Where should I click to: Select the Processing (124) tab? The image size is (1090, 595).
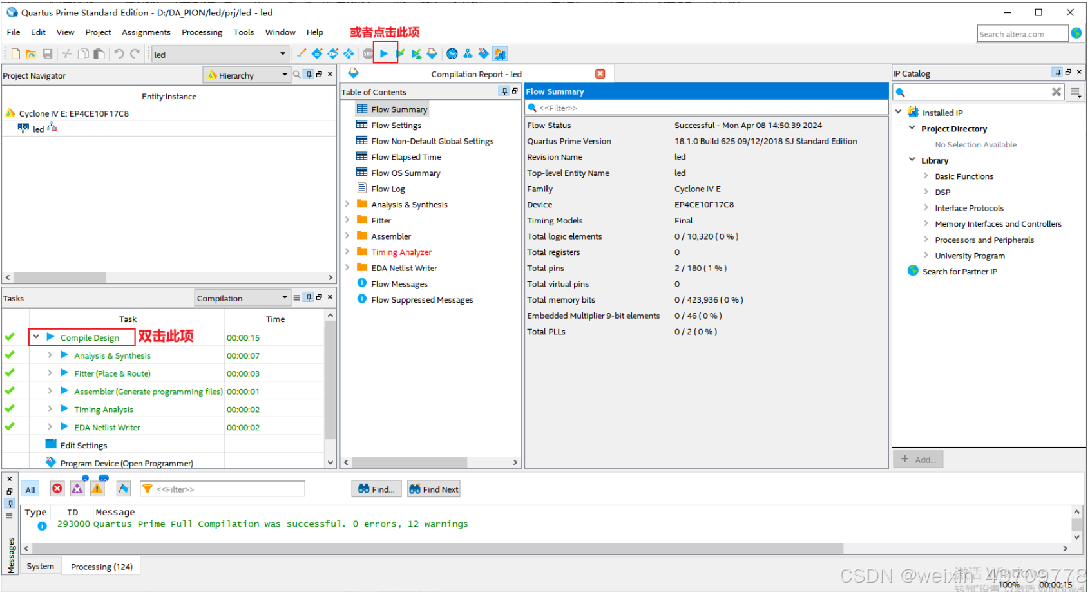(x=102, y=567)
